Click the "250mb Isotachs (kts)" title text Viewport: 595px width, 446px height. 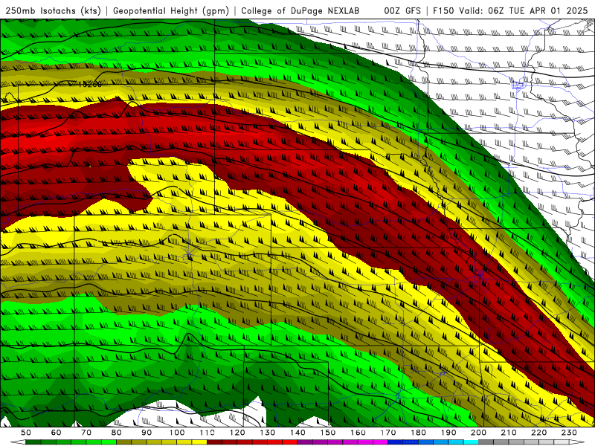coord(53,10)
